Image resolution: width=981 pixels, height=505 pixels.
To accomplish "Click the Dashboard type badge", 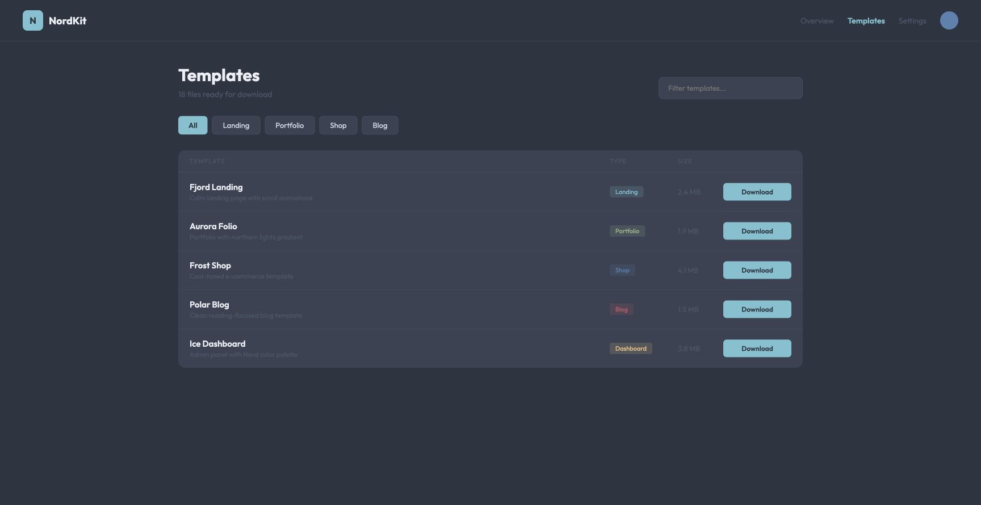I will click(630, 348).
